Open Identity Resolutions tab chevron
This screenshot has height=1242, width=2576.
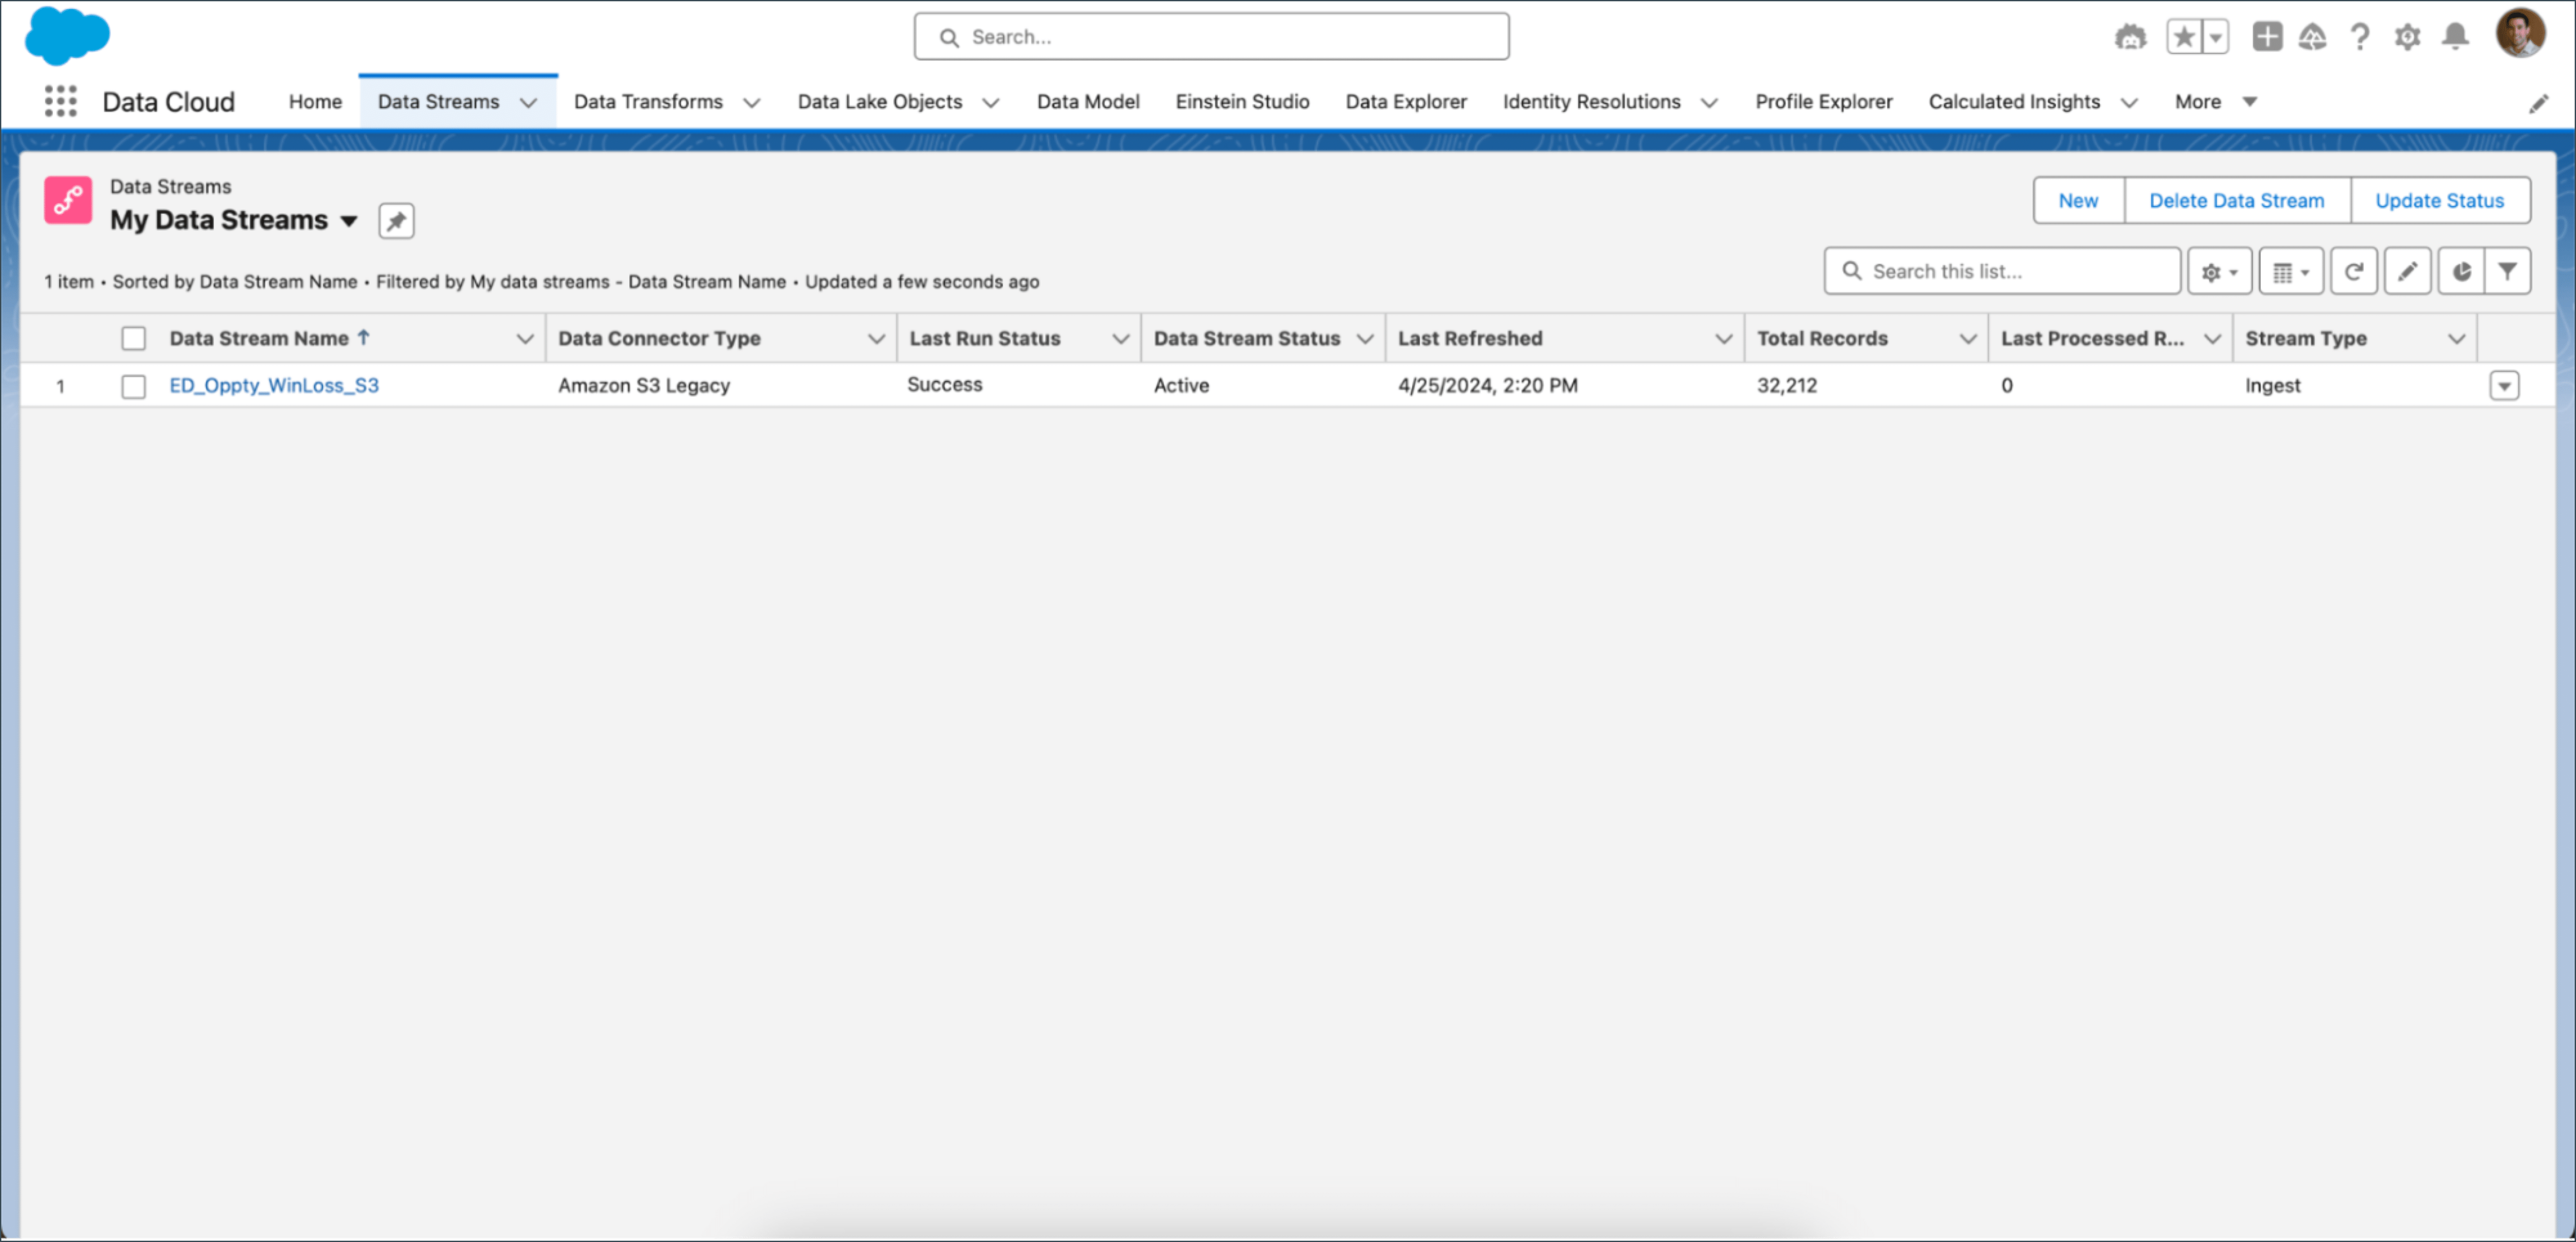click(1709, 102)
